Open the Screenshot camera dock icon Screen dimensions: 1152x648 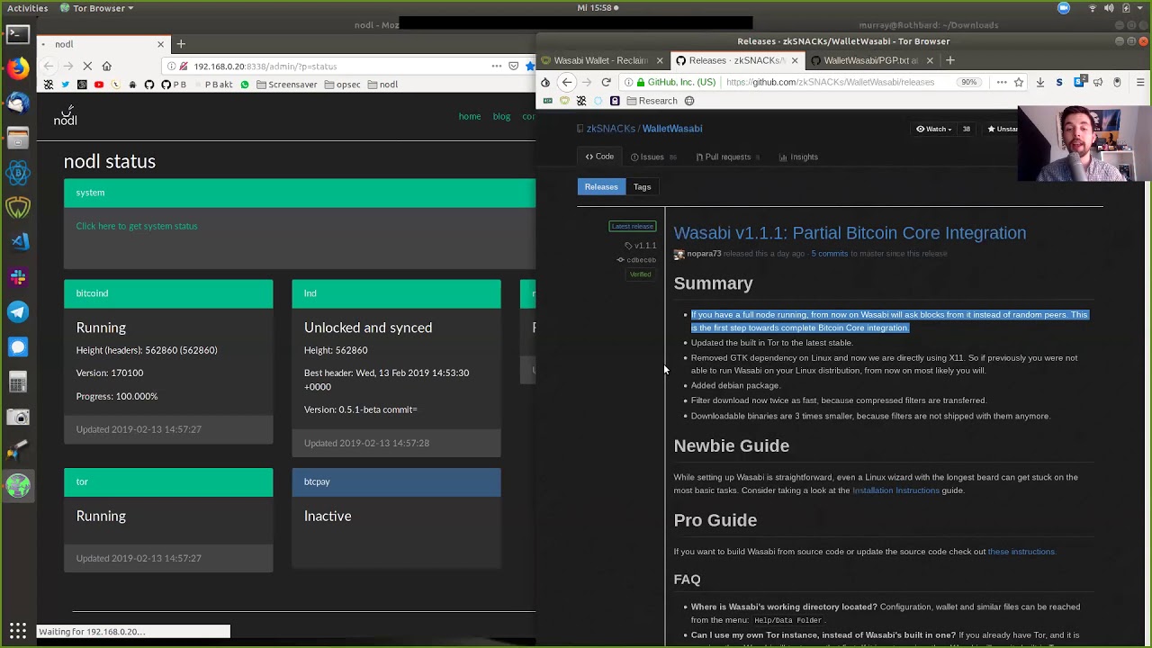pos(17,417)
